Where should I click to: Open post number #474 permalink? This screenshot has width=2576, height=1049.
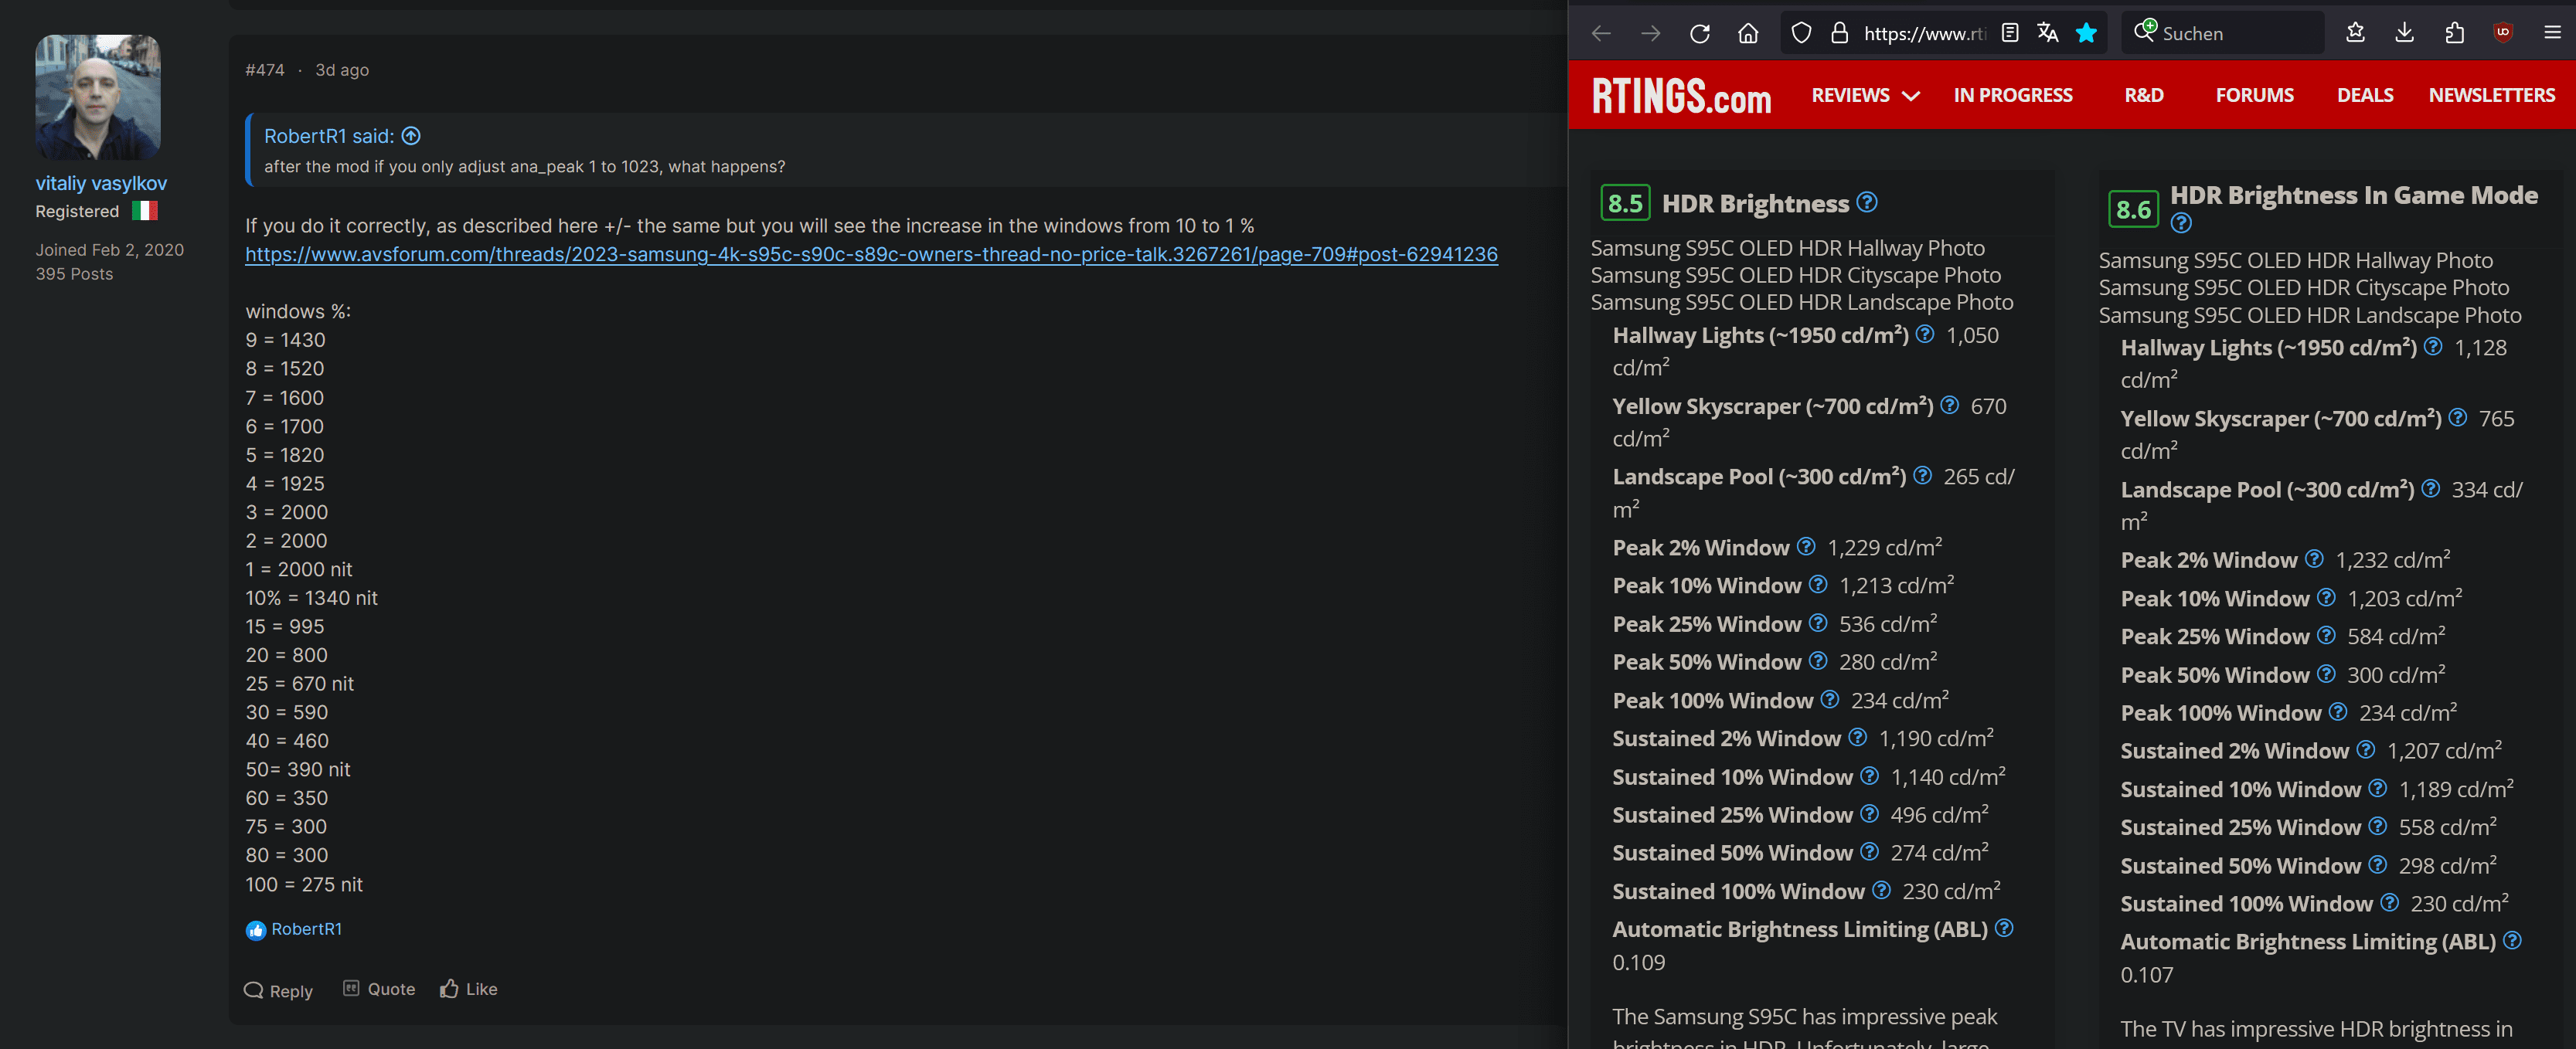coord(265,70)
